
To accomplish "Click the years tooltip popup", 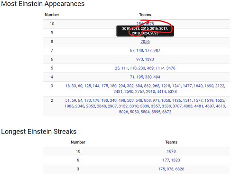I will (145, 31).
